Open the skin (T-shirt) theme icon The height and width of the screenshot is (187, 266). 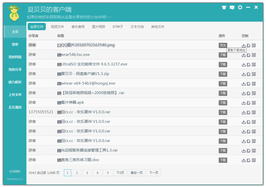(224, 8)
